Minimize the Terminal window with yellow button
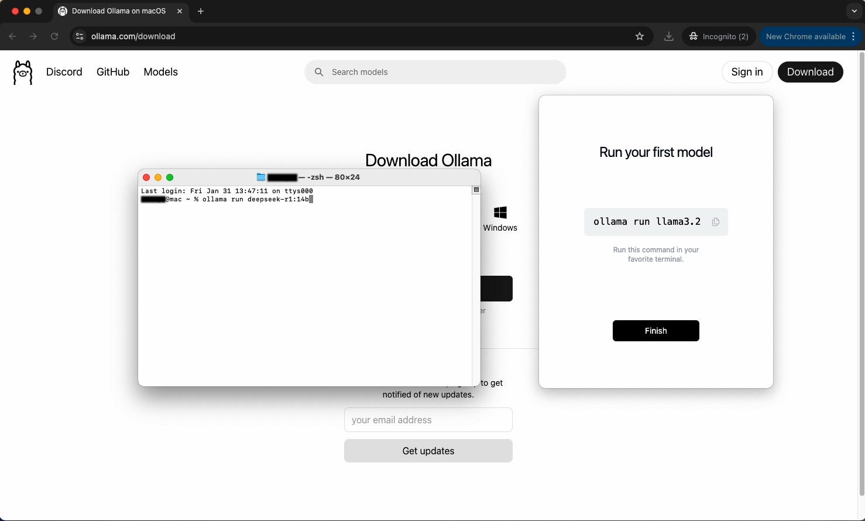 pos(158,177)
